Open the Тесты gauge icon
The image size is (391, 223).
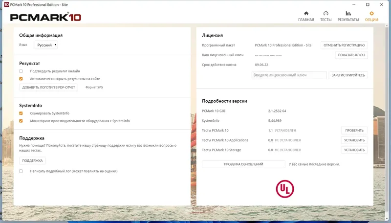326,13
